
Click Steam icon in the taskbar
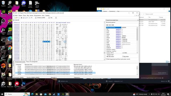(54, 94)
